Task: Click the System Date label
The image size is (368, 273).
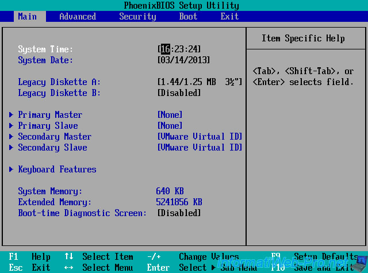Action: point(45,60)
